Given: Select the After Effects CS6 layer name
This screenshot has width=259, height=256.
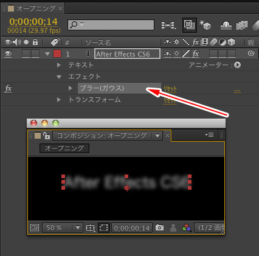Looking at the screenshot, I should coord(128,54).
